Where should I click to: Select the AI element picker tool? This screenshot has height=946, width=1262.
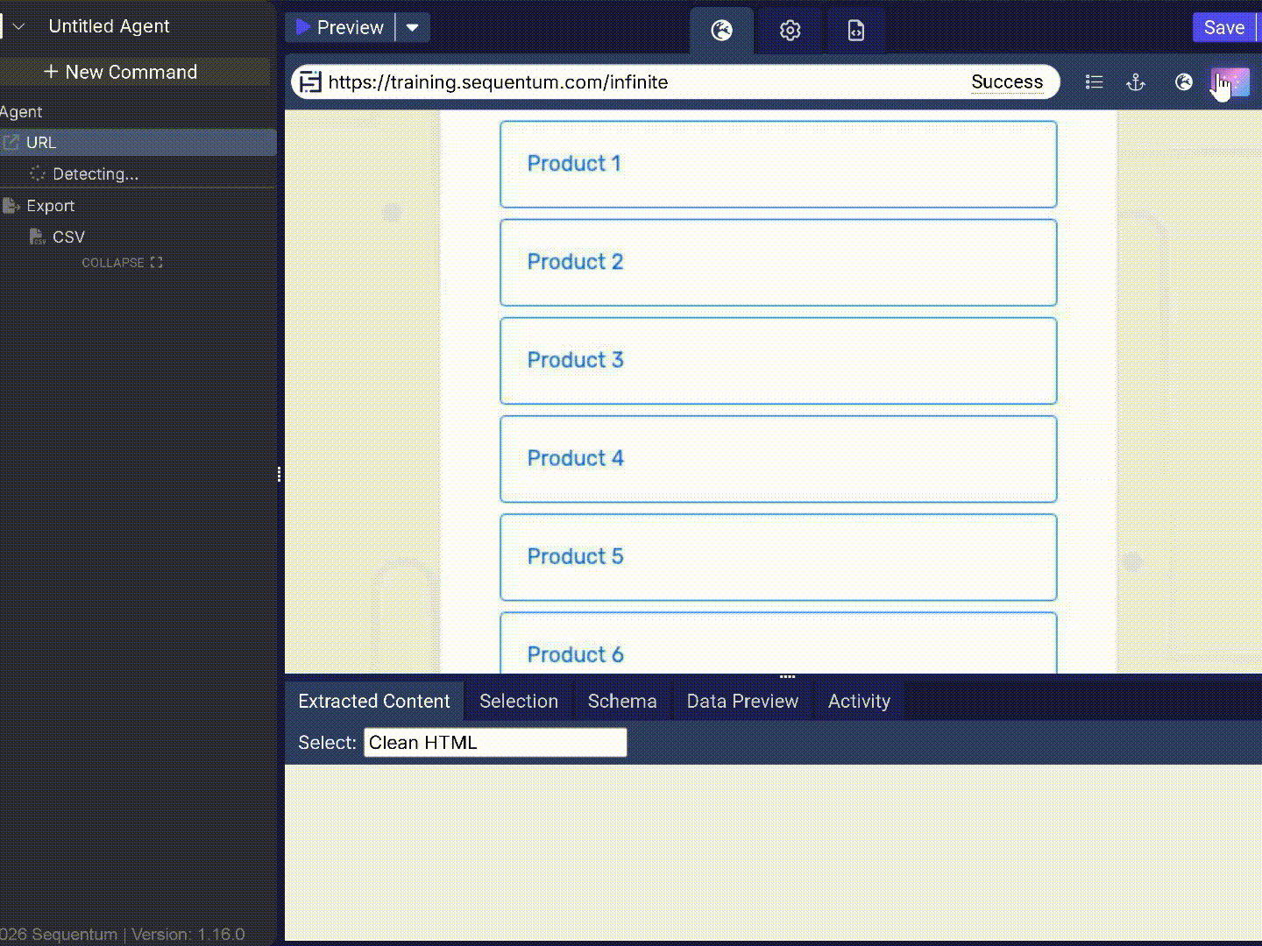tap(1230, 82)
